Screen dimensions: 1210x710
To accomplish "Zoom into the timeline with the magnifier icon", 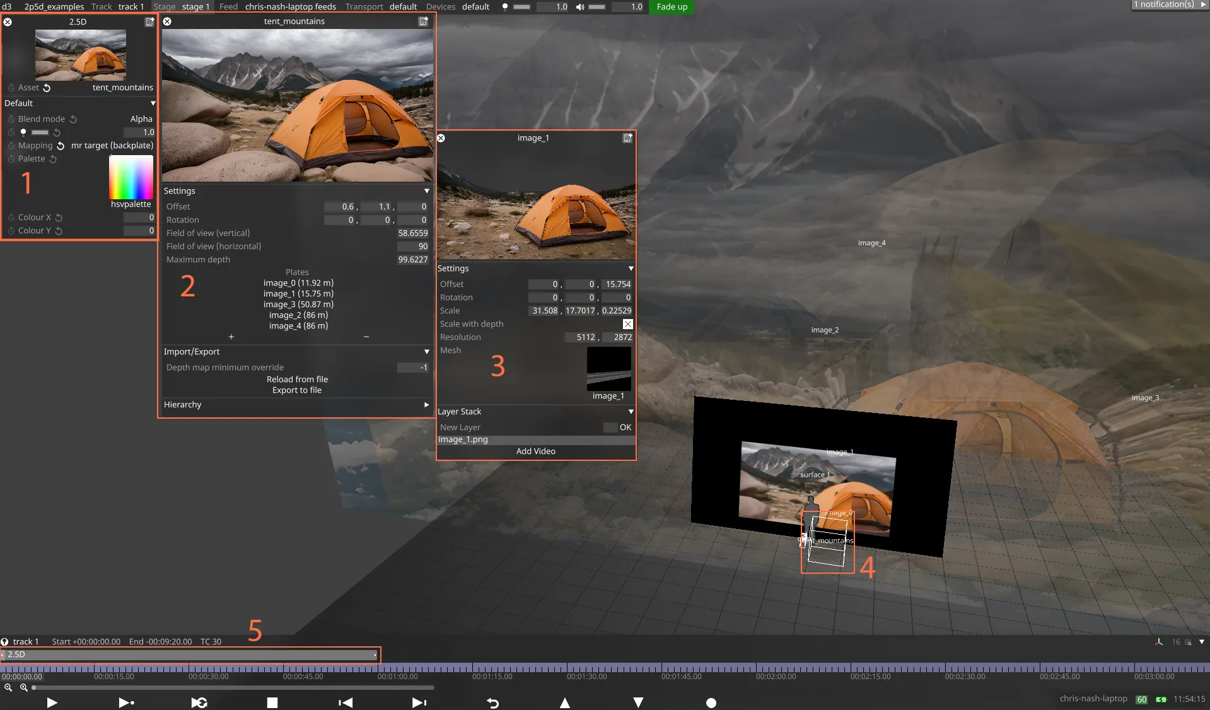I will tap(24, 688).
